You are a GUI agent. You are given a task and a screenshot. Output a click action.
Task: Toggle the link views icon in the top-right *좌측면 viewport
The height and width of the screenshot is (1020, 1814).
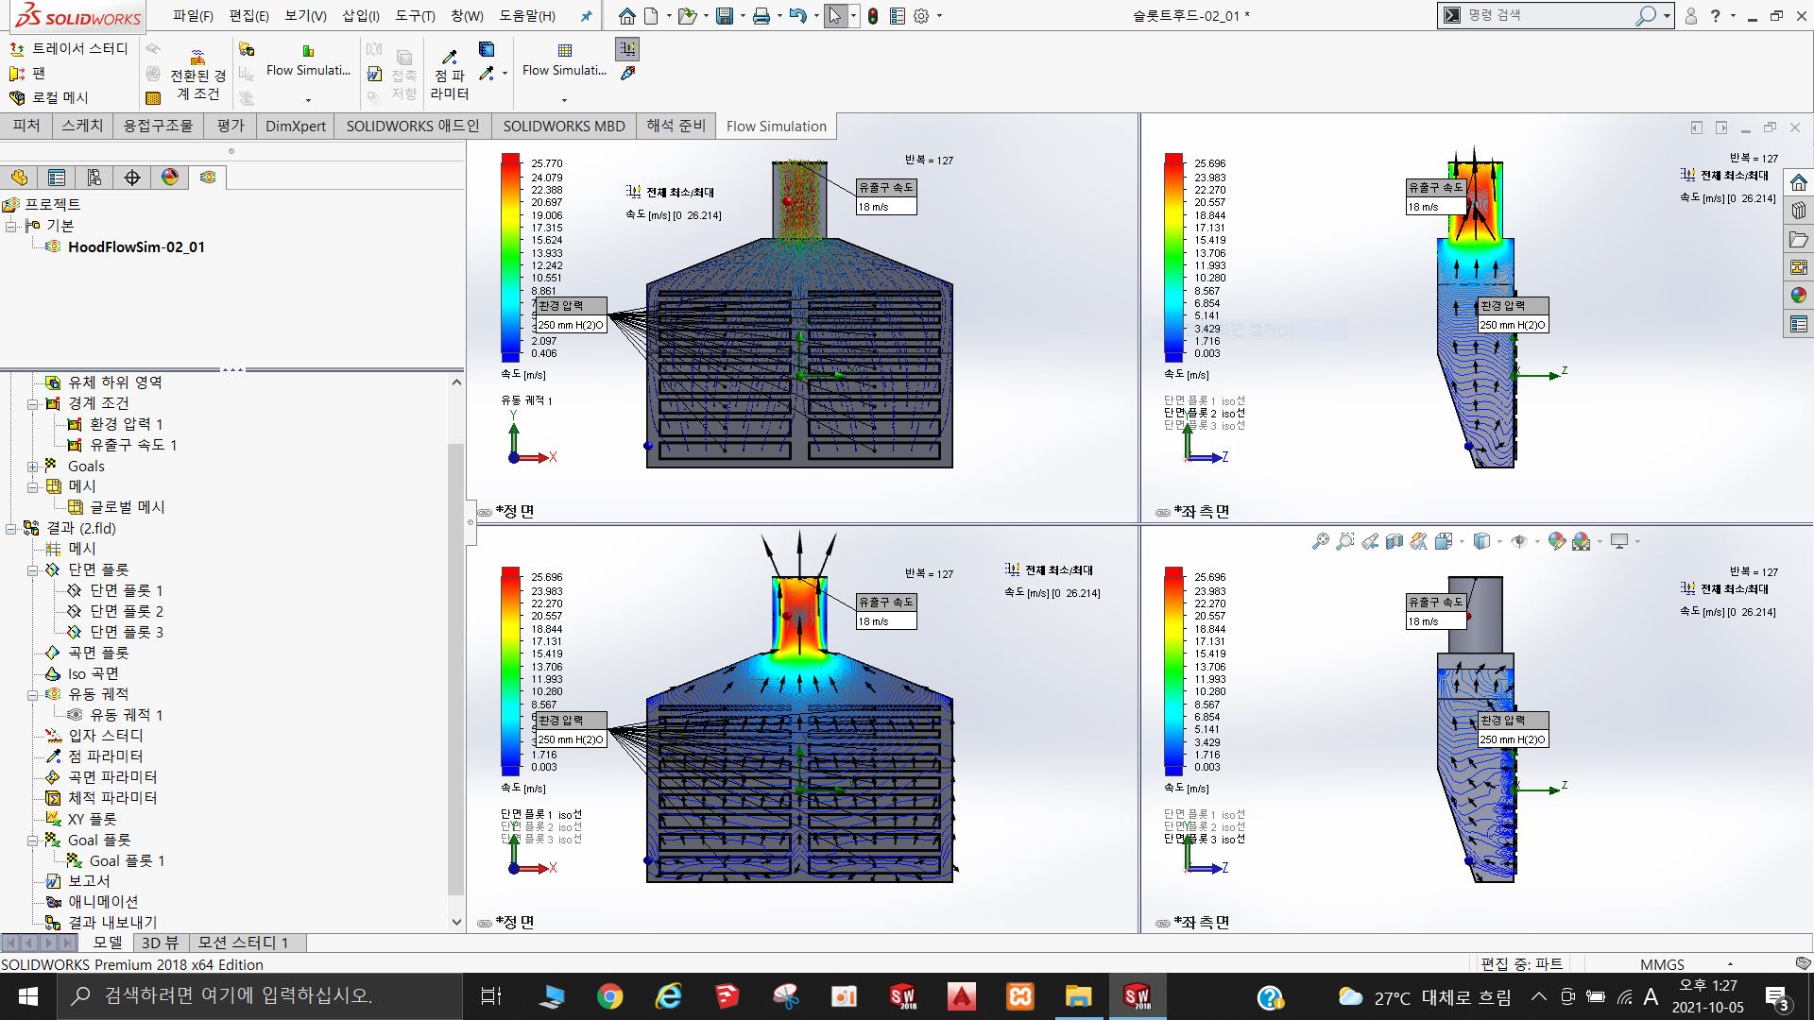tap(1163, 513)
